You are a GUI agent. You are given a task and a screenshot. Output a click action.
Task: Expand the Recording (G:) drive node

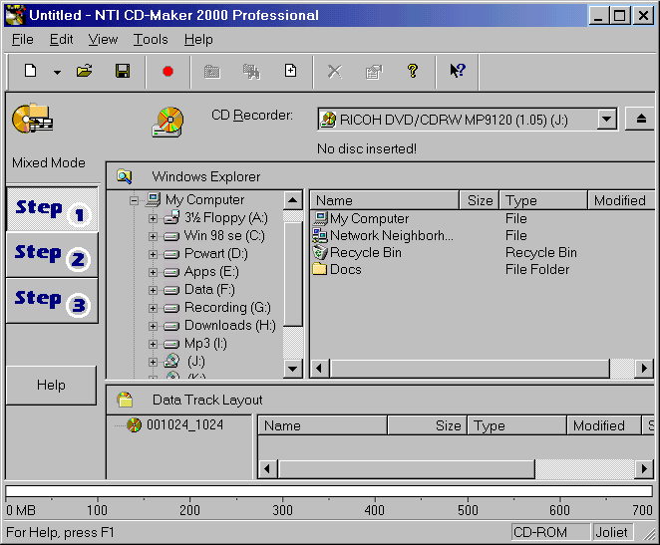[x=154, y=308]
